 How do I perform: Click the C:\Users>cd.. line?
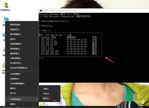click(46, 26)
